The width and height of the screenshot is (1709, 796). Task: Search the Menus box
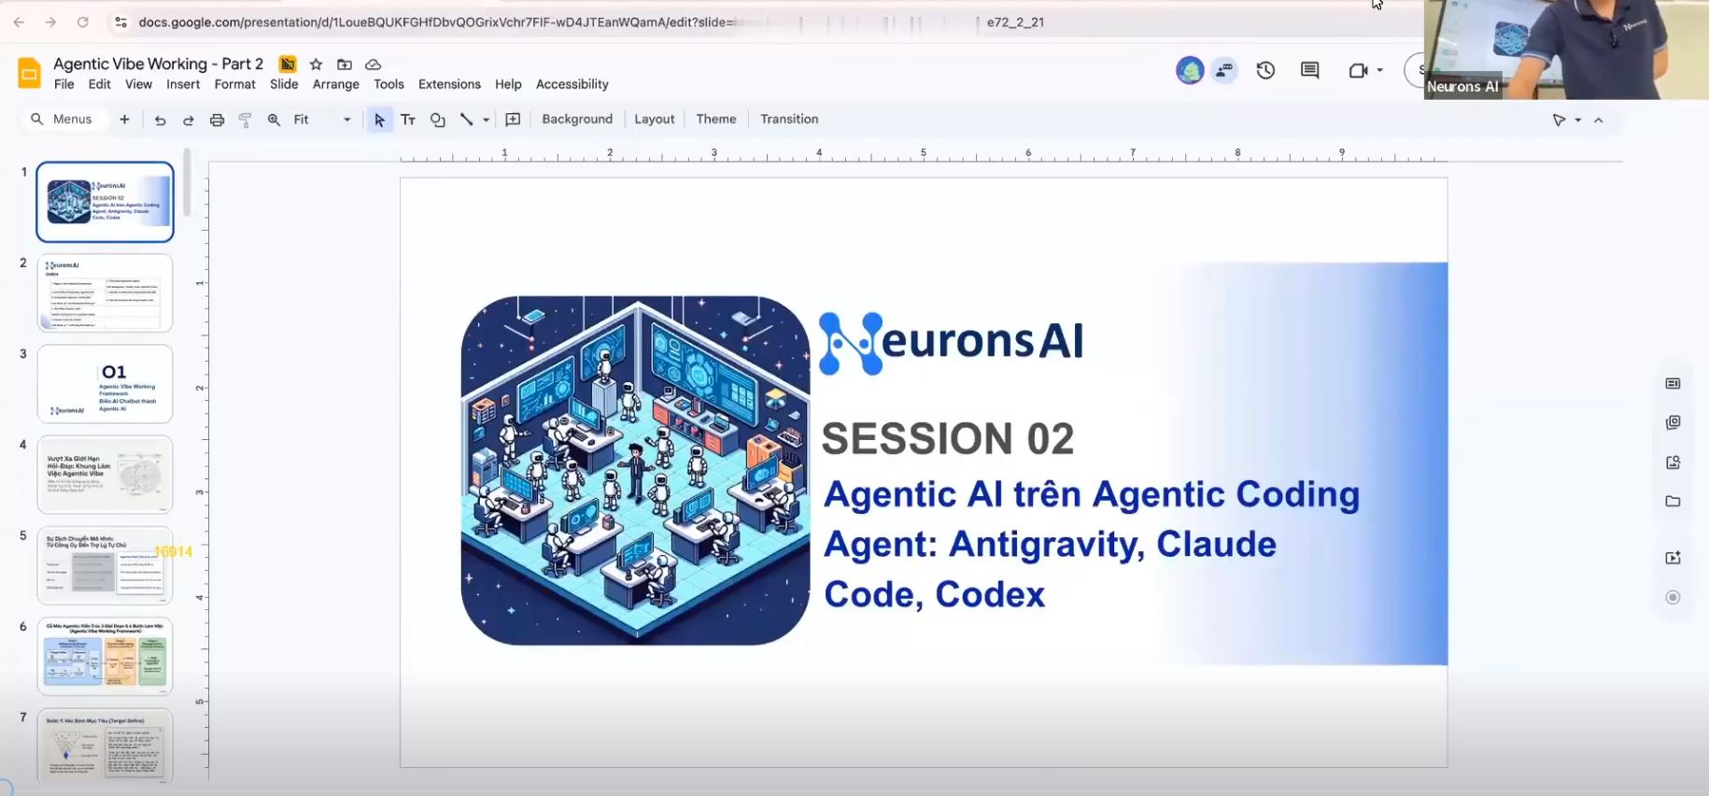(64, 120)
